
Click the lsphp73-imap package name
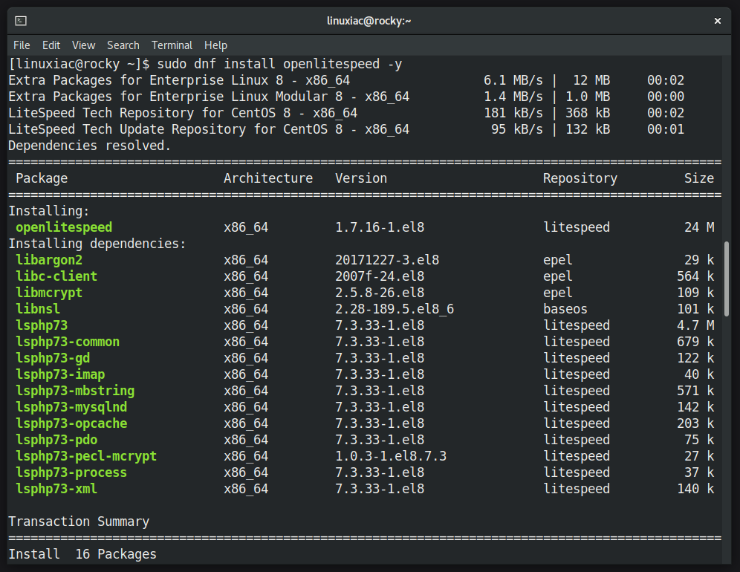[x=60, y=374]
